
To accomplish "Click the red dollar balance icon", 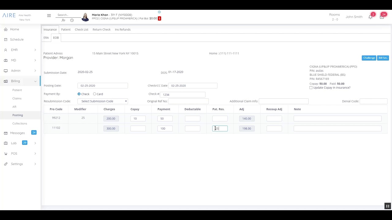I will 160,18.
